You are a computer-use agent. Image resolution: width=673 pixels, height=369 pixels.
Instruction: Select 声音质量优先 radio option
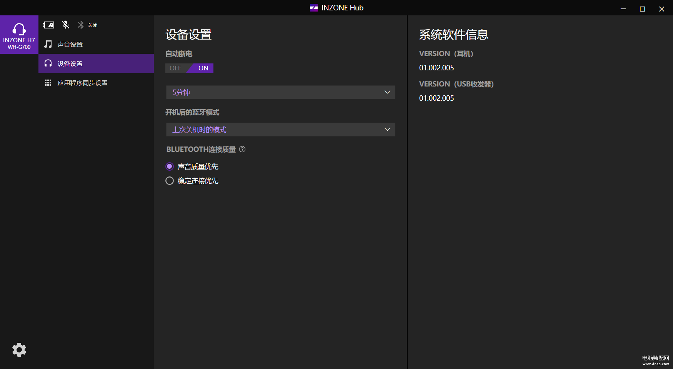192,166
